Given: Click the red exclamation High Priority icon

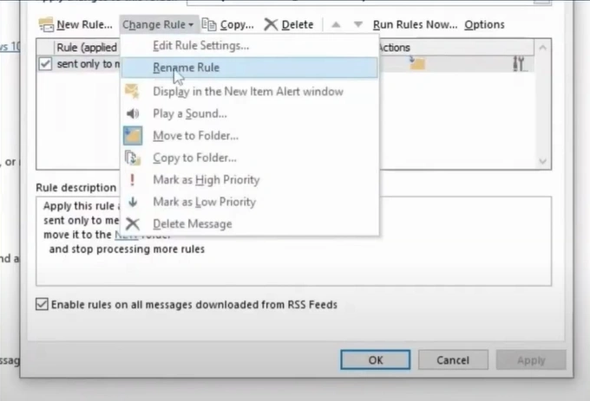Looking at the screenshot, I should [132, 180].
